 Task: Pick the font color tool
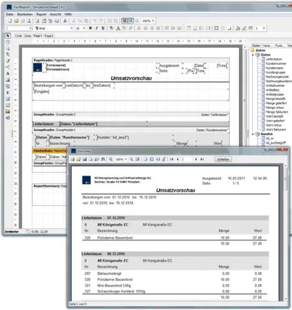[x=118, y=28]
